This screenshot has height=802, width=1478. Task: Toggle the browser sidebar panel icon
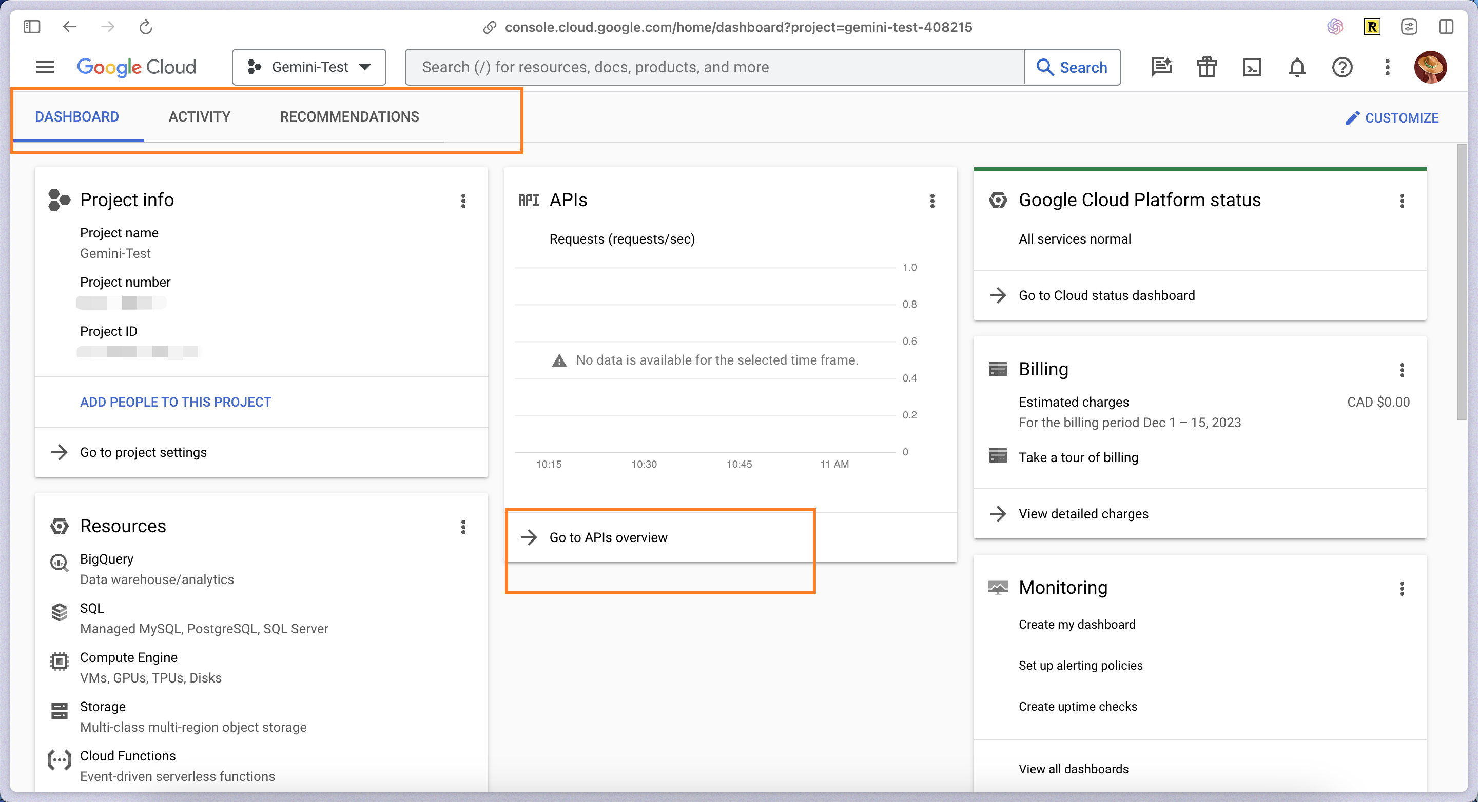[31, 26]
